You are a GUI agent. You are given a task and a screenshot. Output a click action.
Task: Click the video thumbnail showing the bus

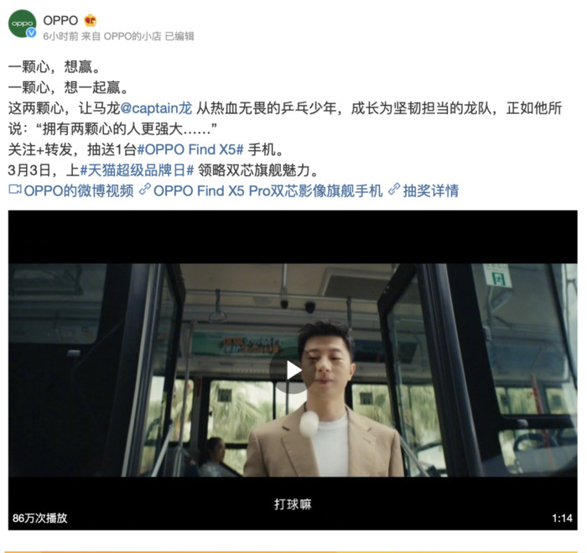pos(293,370)
